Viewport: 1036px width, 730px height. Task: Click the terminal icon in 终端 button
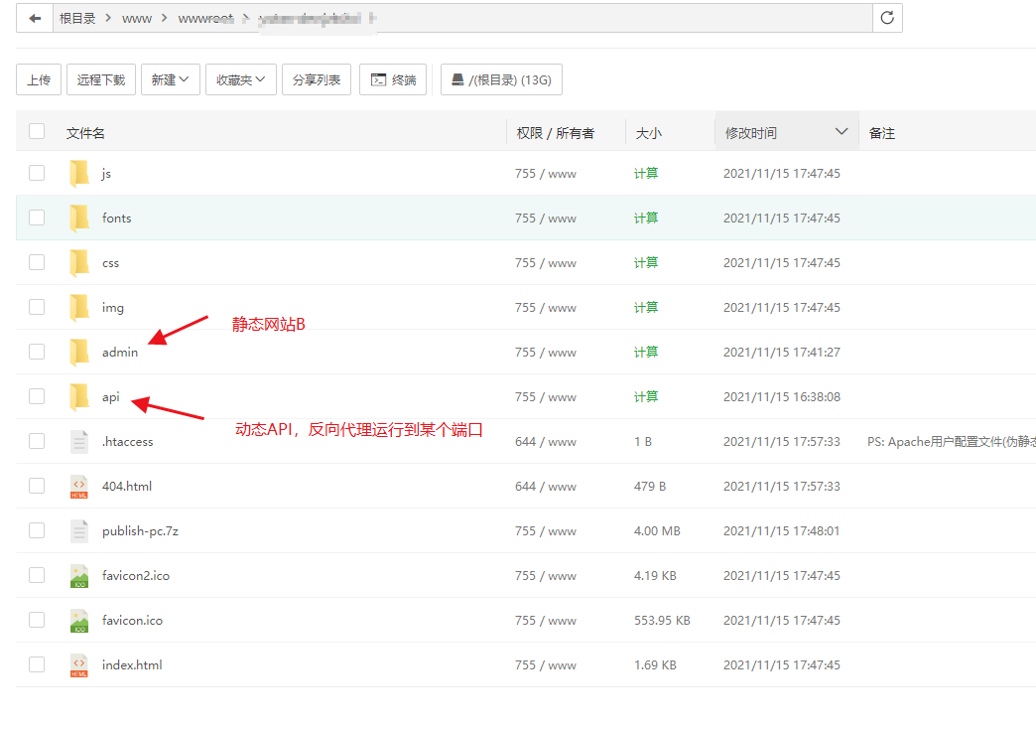click(378, 80)
